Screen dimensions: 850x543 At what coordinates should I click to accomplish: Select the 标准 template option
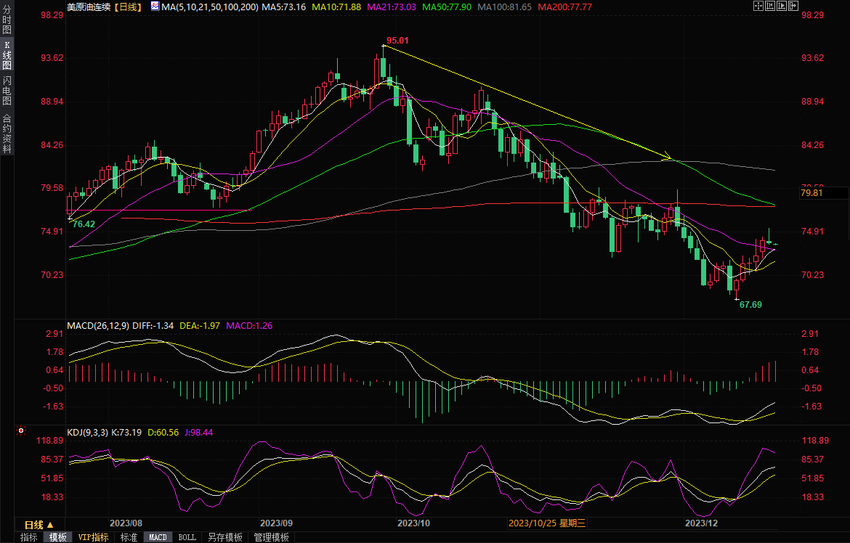point(129,537)
